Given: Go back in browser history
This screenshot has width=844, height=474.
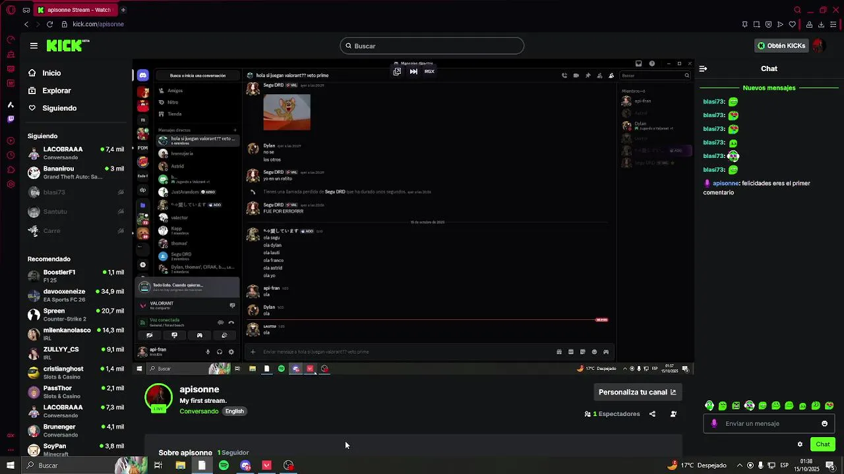Looking at the screenshot, I should tap(26, 24).
